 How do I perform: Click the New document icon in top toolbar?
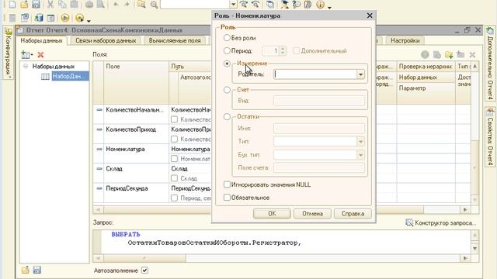(x=12, y=5)
